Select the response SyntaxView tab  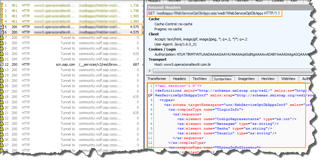click(223, 79)
